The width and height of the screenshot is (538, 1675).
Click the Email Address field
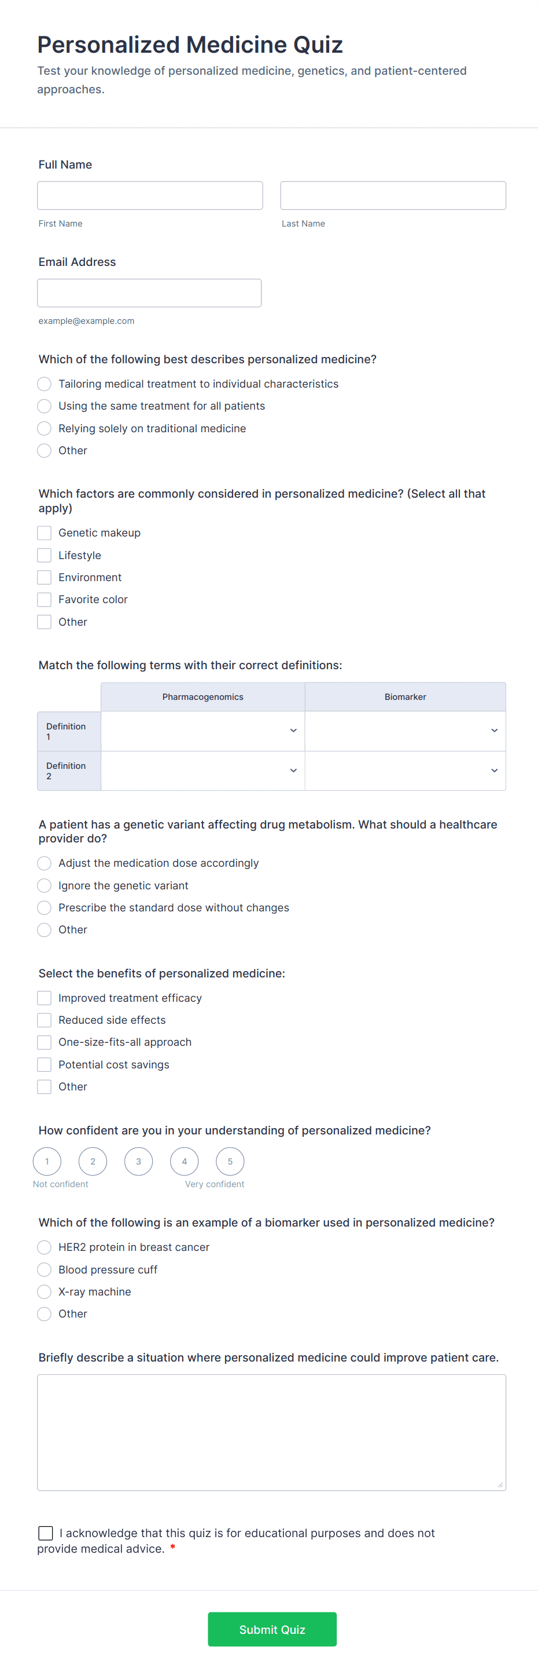coord(149,293)
